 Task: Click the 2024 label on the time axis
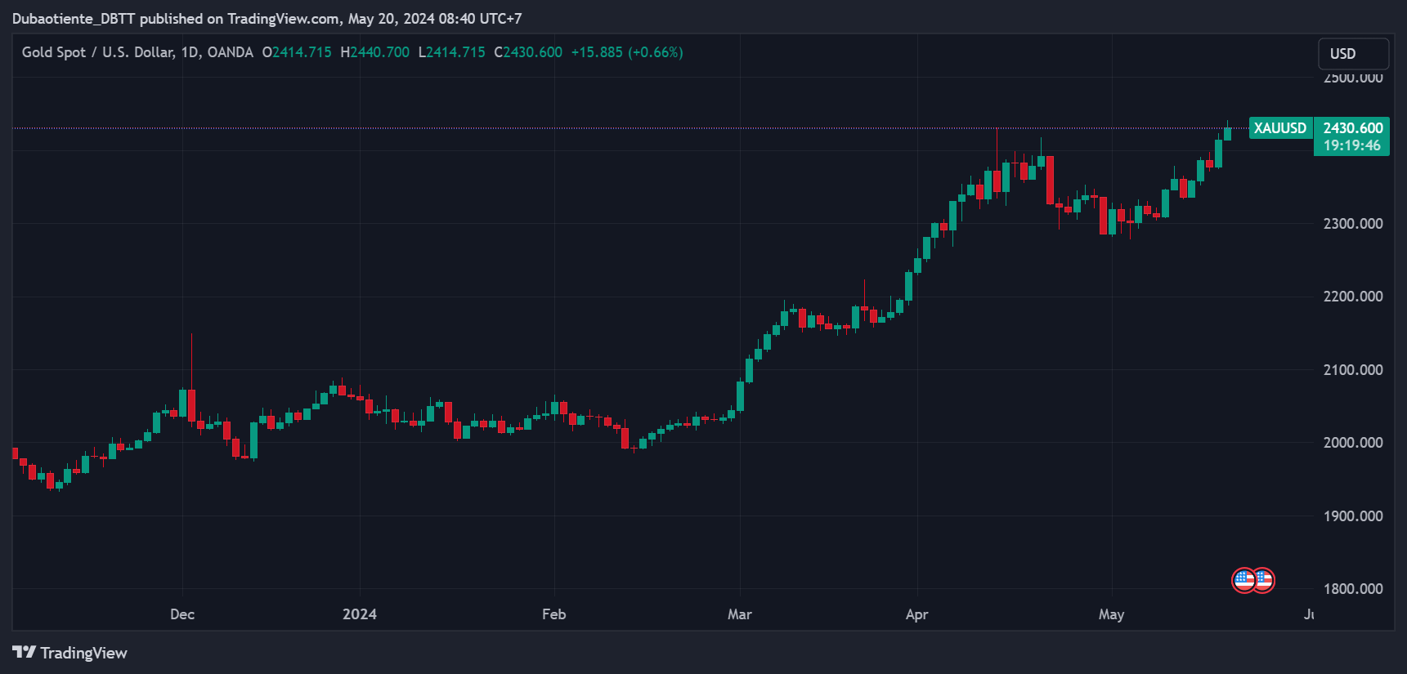coord(360,614)
